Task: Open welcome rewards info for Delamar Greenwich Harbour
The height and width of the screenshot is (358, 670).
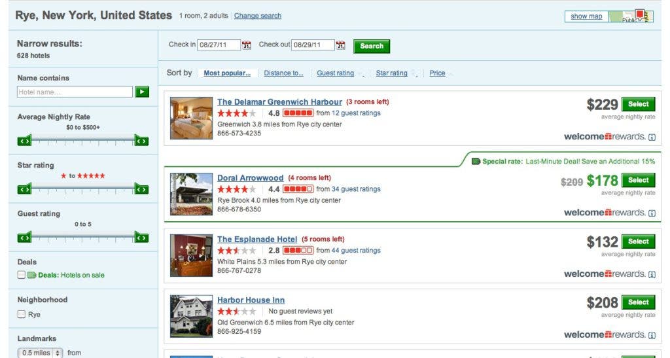Action: pyautogui.click(x=652, y=137)
